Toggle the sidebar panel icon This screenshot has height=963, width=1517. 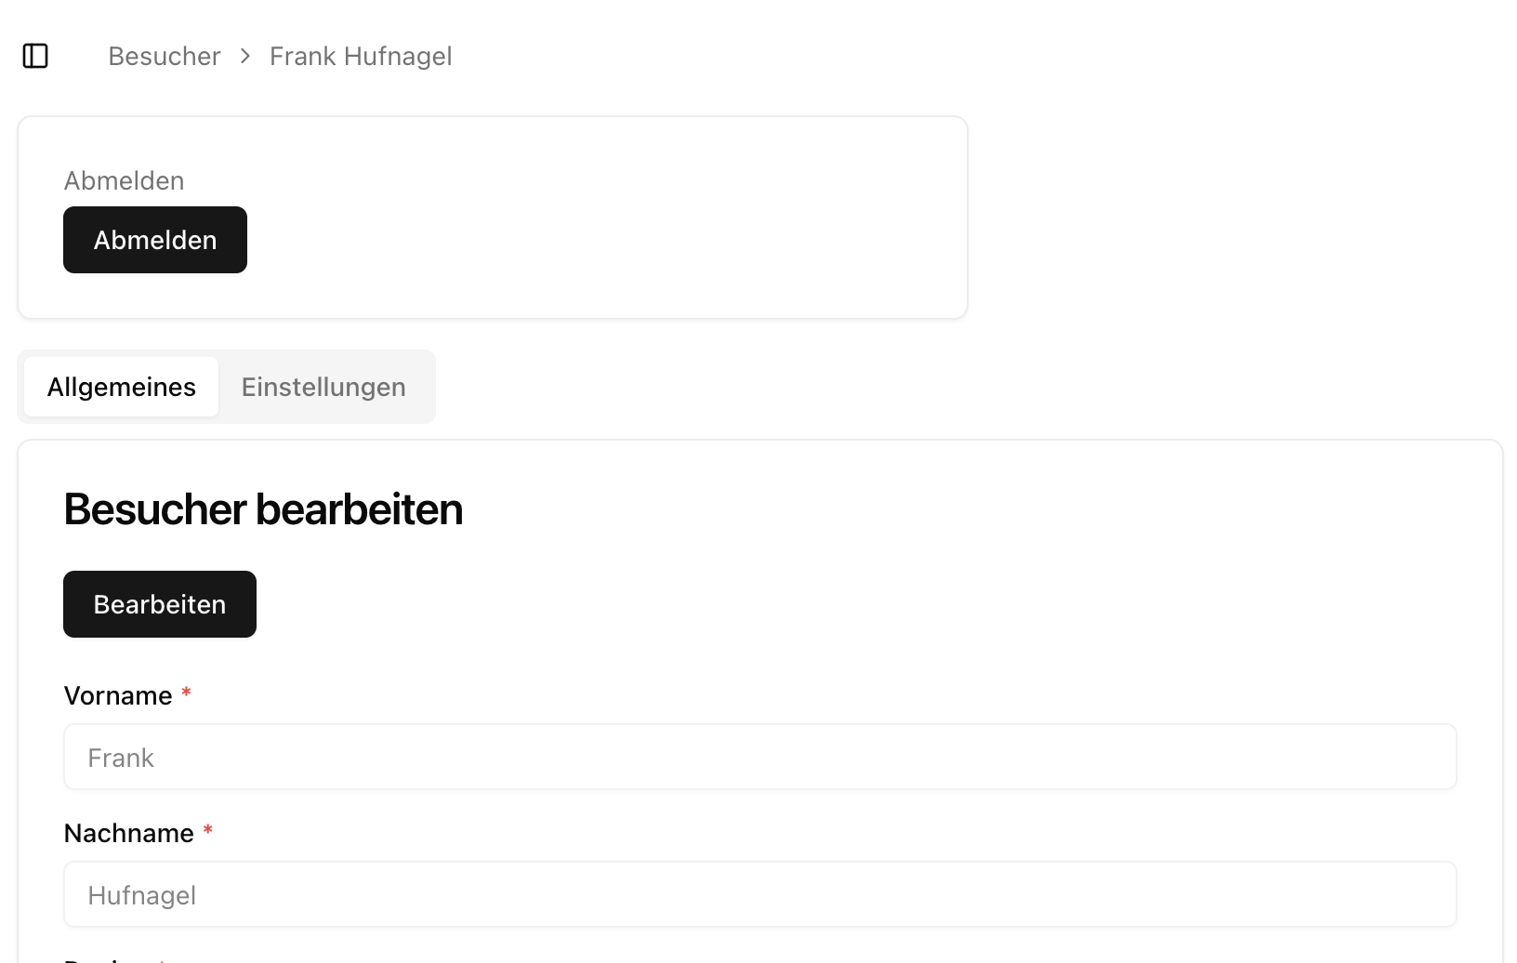tap(35, 56)
